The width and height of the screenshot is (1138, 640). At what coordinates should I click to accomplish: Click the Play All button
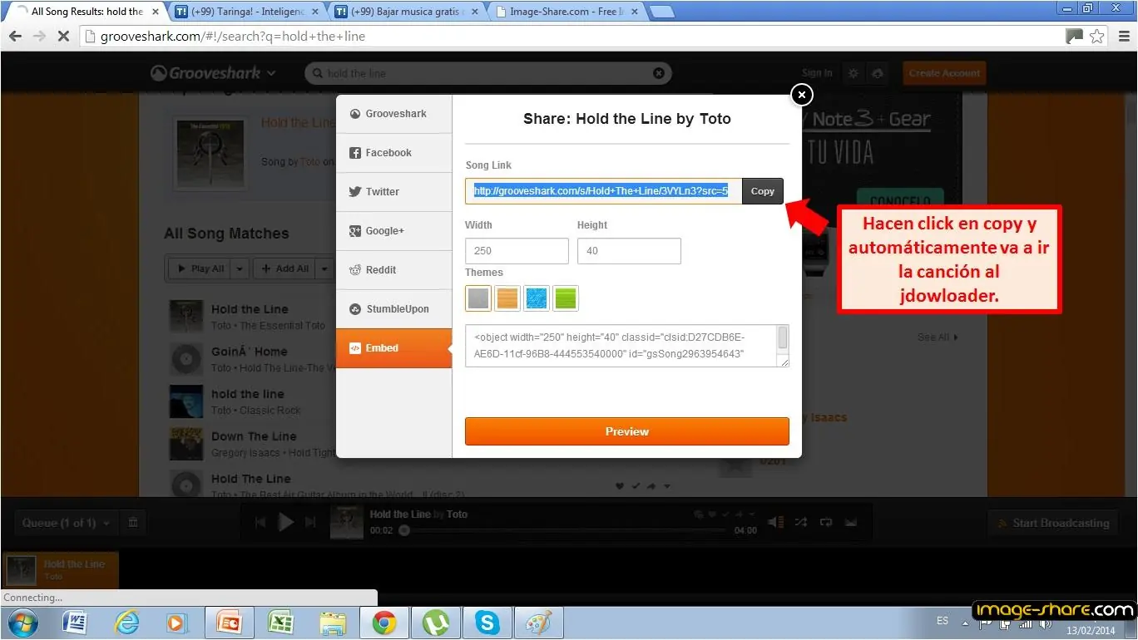tap(200, 268)
